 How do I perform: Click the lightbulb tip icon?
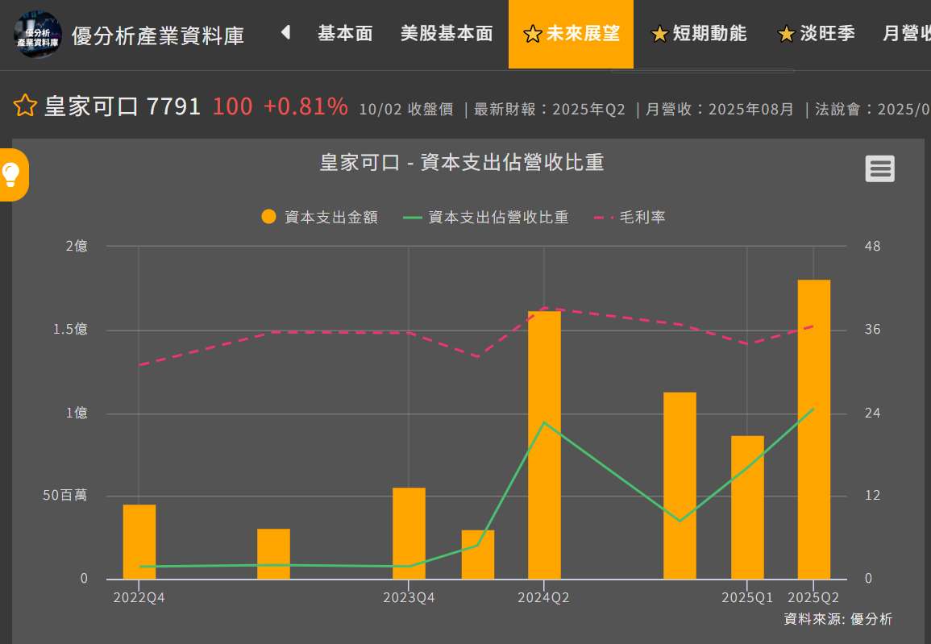(x=11, y=174)
